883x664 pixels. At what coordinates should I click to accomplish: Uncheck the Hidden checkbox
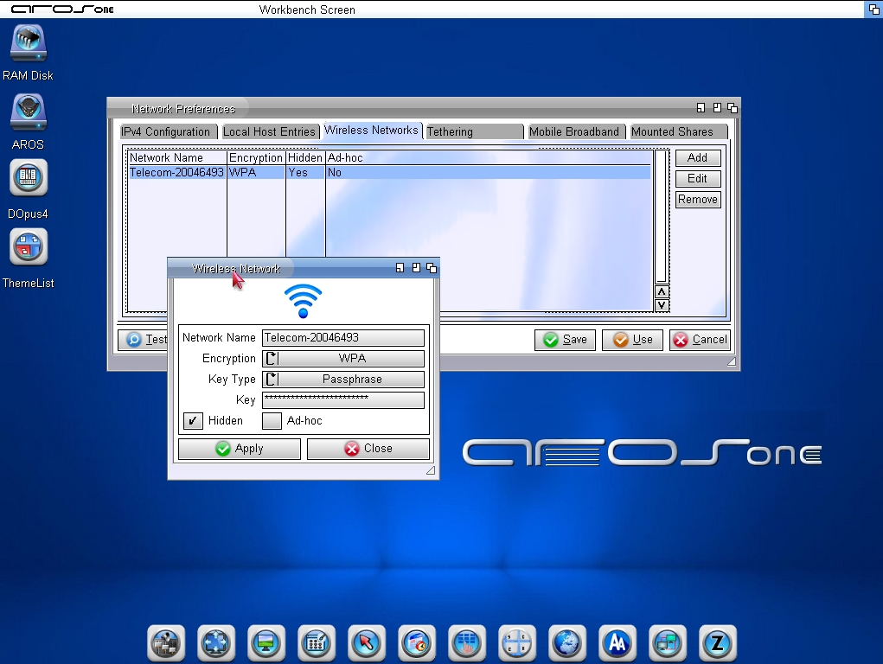[193, 421]
